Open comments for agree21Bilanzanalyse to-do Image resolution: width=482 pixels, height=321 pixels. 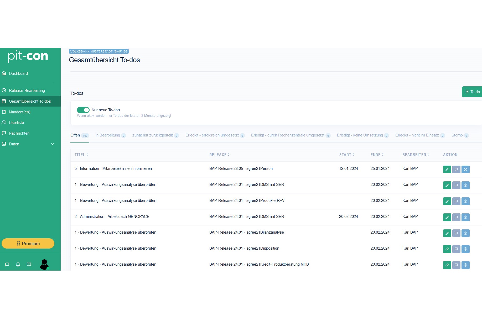click(x=456, y=233)
